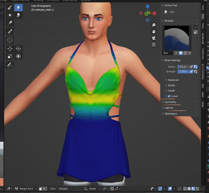Open Global transform orientation dropdown
209x193 pixels.
pyautogui.click(x=92, y=189)
